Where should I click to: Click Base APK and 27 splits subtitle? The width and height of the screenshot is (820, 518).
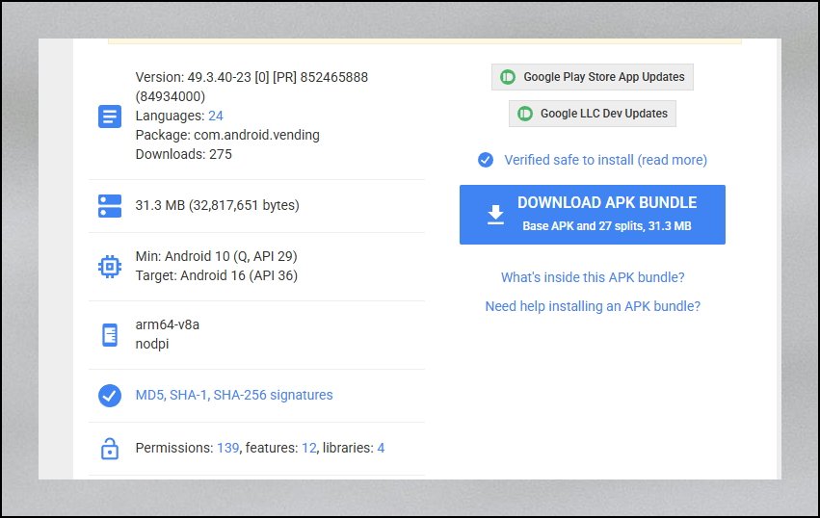pos(607,226)
